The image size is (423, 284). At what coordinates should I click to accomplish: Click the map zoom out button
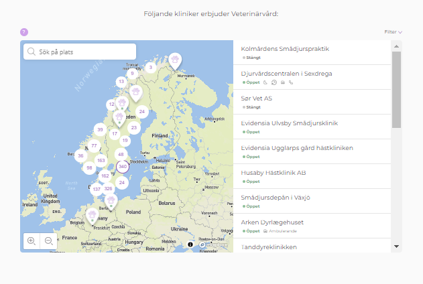pyautogui.click(x=48, y=240)
